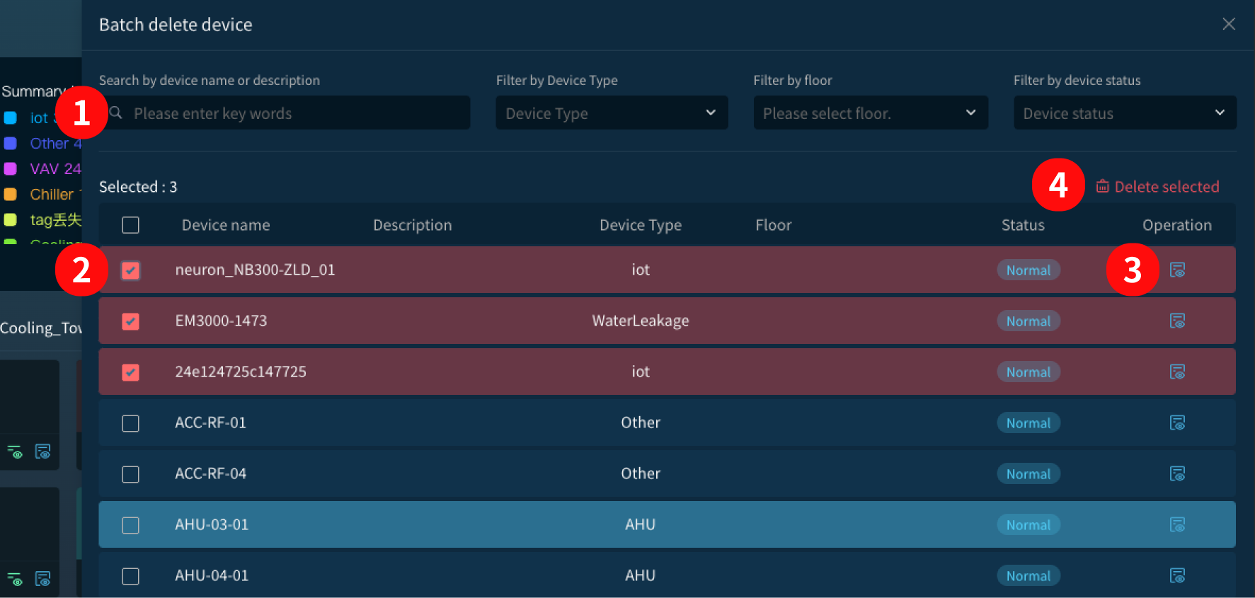Open the Device status filter dropdown

pos(1125,113)
